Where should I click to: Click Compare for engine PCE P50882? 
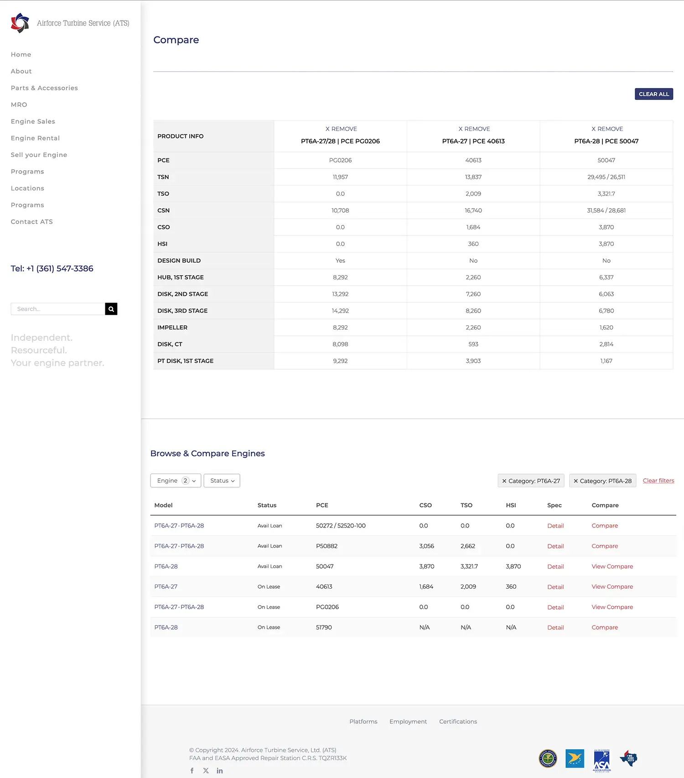[605, 546]
